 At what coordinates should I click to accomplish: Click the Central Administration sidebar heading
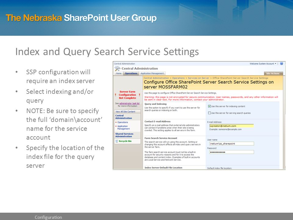124,117
